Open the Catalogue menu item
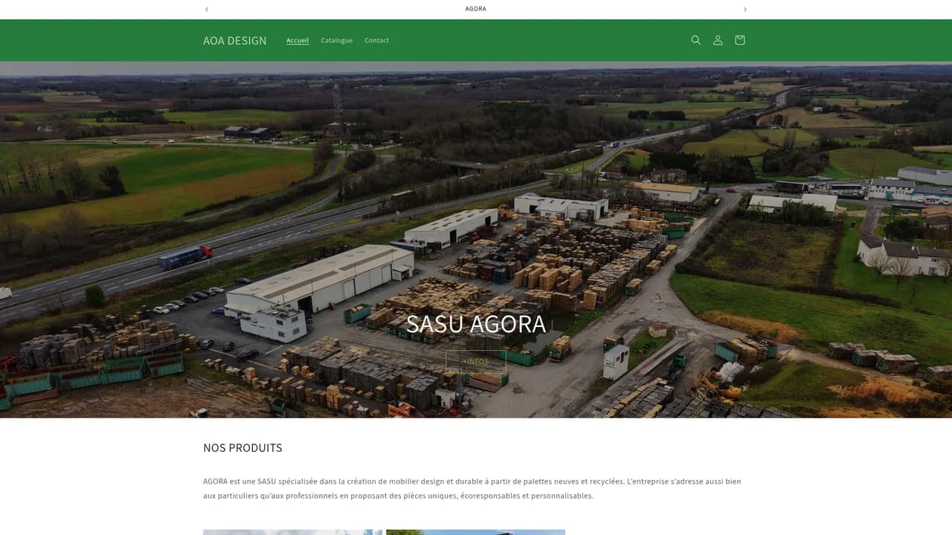Screen dimensions: 952x535 pyautogui.click(x=337, y=40)
